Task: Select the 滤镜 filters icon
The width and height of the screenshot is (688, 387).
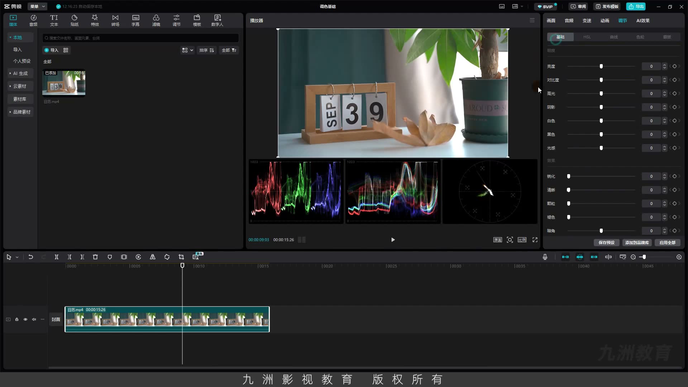Action: [156, 20]
